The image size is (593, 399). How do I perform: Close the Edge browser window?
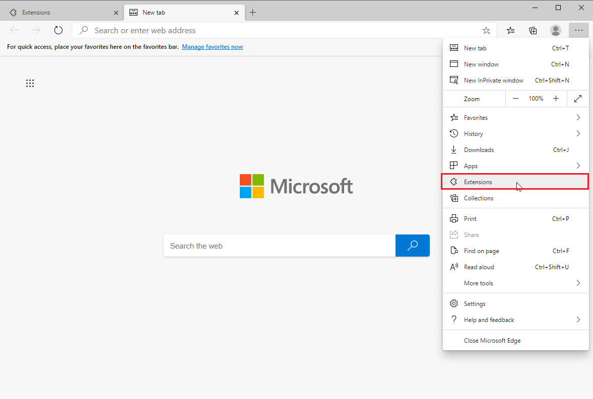tap(581, 8)
